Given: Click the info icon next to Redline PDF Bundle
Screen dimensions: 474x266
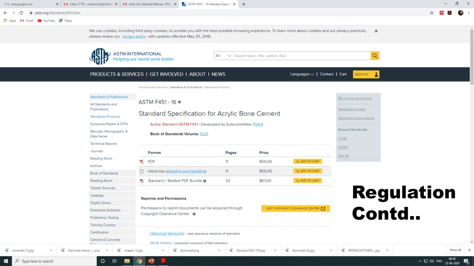Looking at the screenshot, I should (205, 181).
